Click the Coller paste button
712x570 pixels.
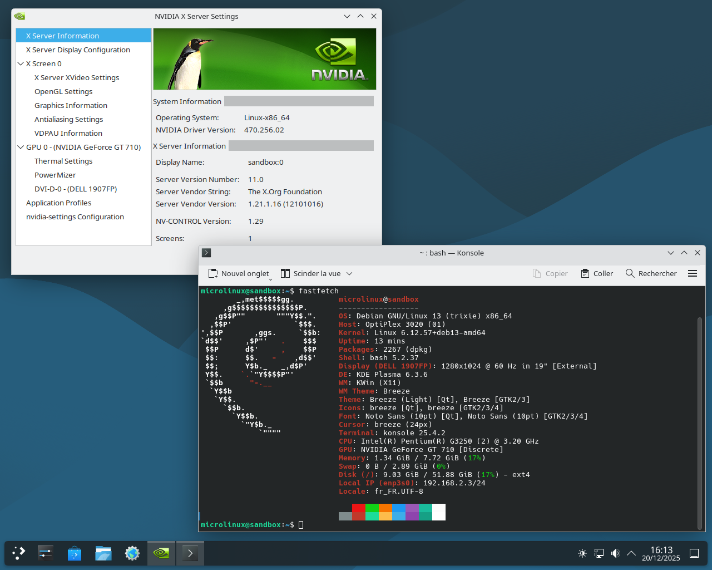597,273
